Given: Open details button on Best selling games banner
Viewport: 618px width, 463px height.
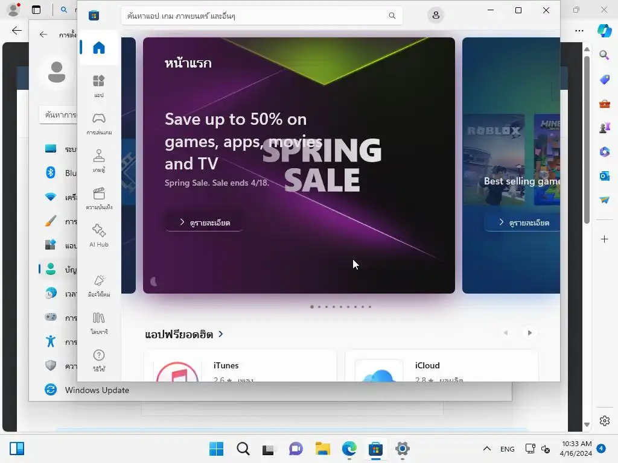Looking at the screenshot, I should (523, 222).
